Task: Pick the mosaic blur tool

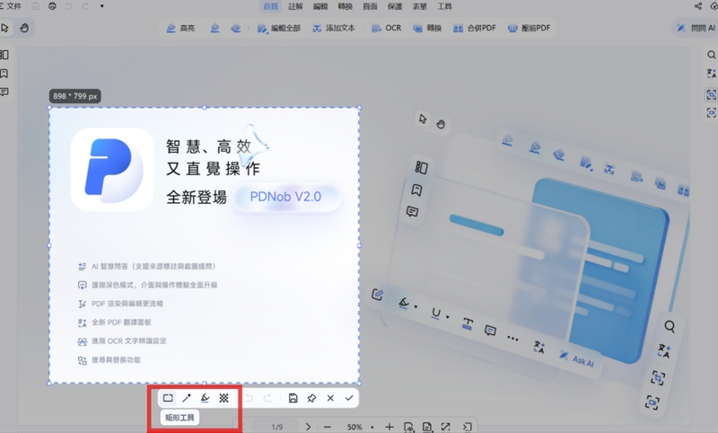Action: [x=223, y=398]
